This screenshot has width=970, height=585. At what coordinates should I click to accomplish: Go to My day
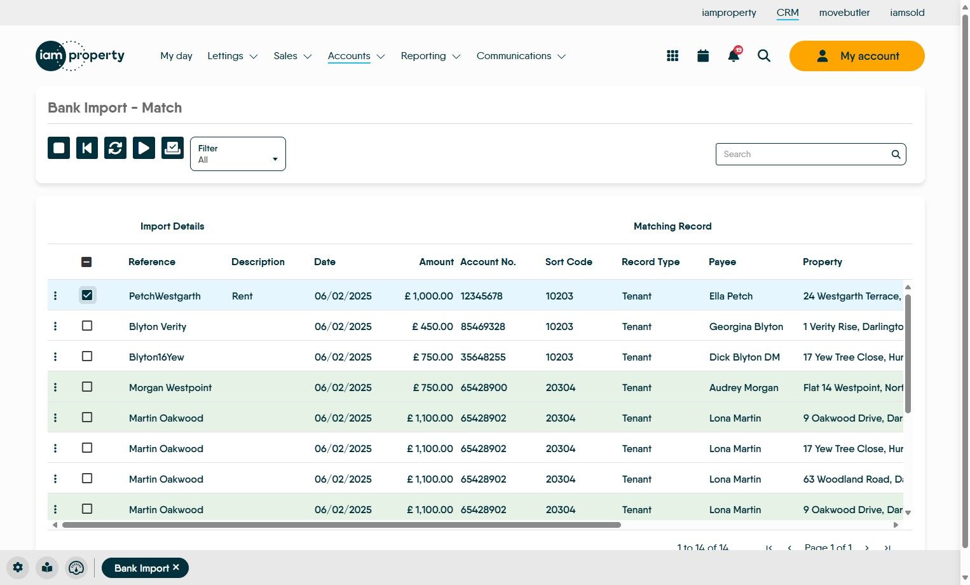[176, 56]
